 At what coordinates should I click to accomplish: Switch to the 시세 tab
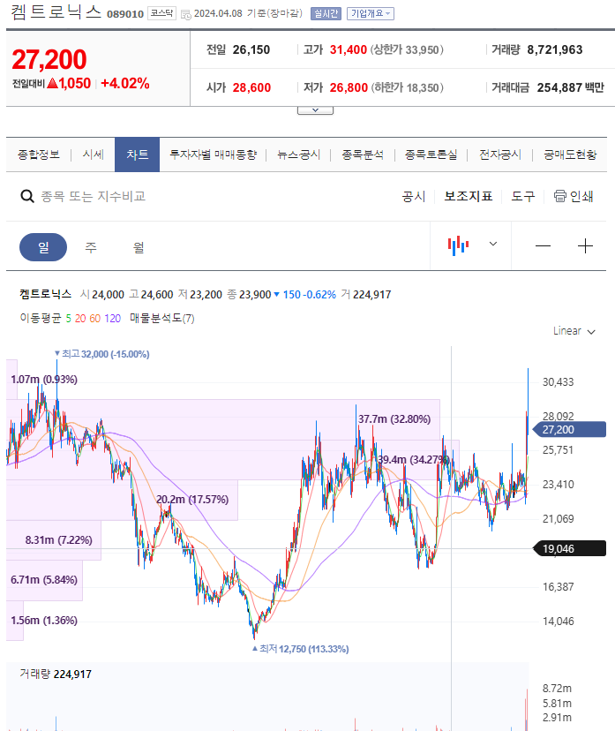(x=94, y=154)
